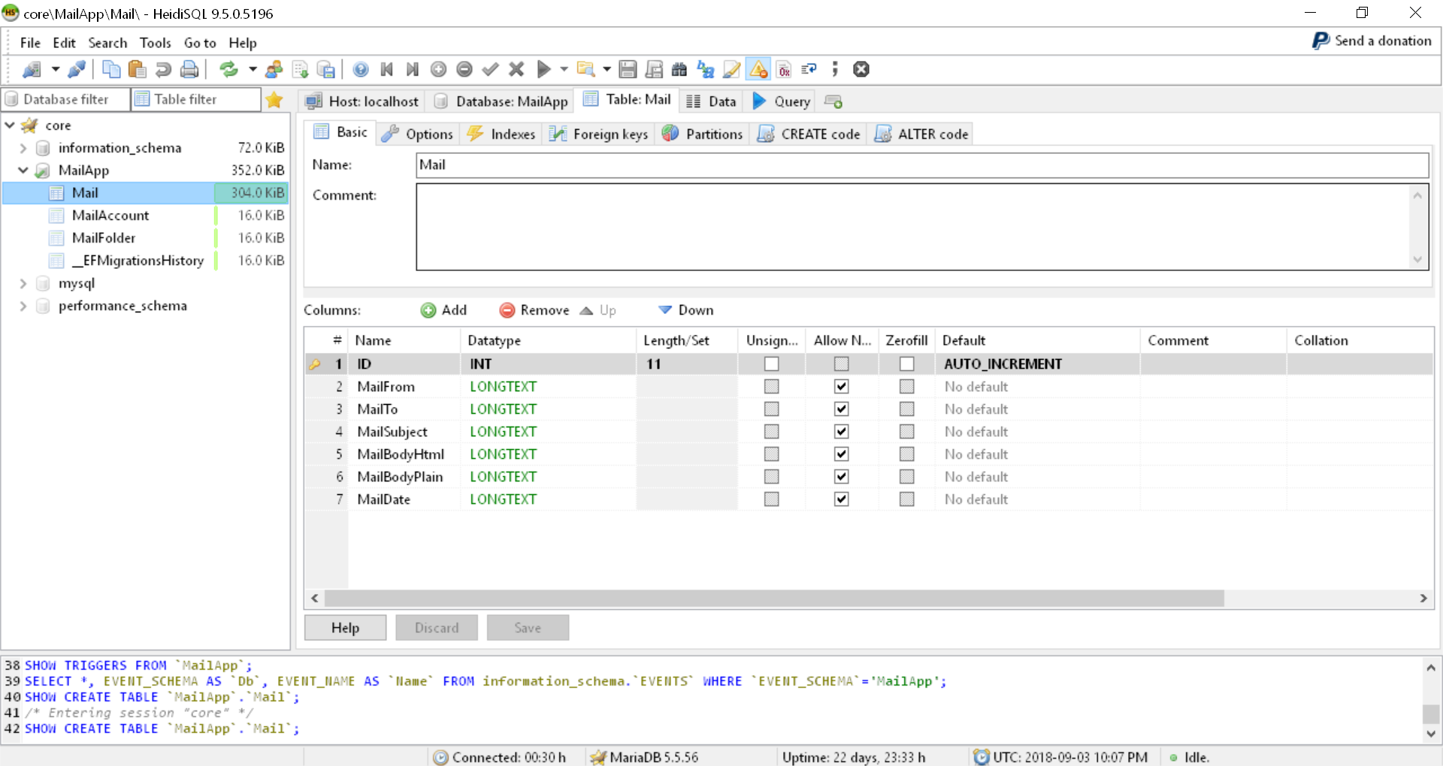Expand the performance_schema database node

click(x=23, y=306)
